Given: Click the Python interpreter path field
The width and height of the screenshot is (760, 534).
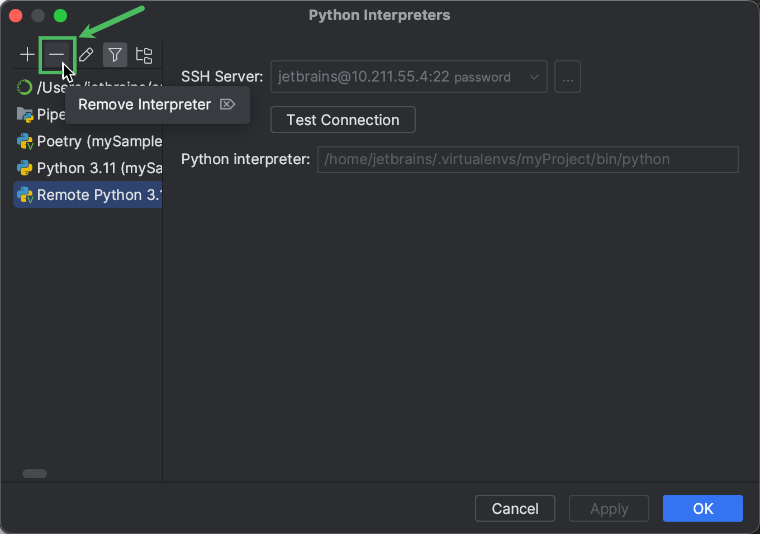Looking at the screenshot, I should coord(528,160).
